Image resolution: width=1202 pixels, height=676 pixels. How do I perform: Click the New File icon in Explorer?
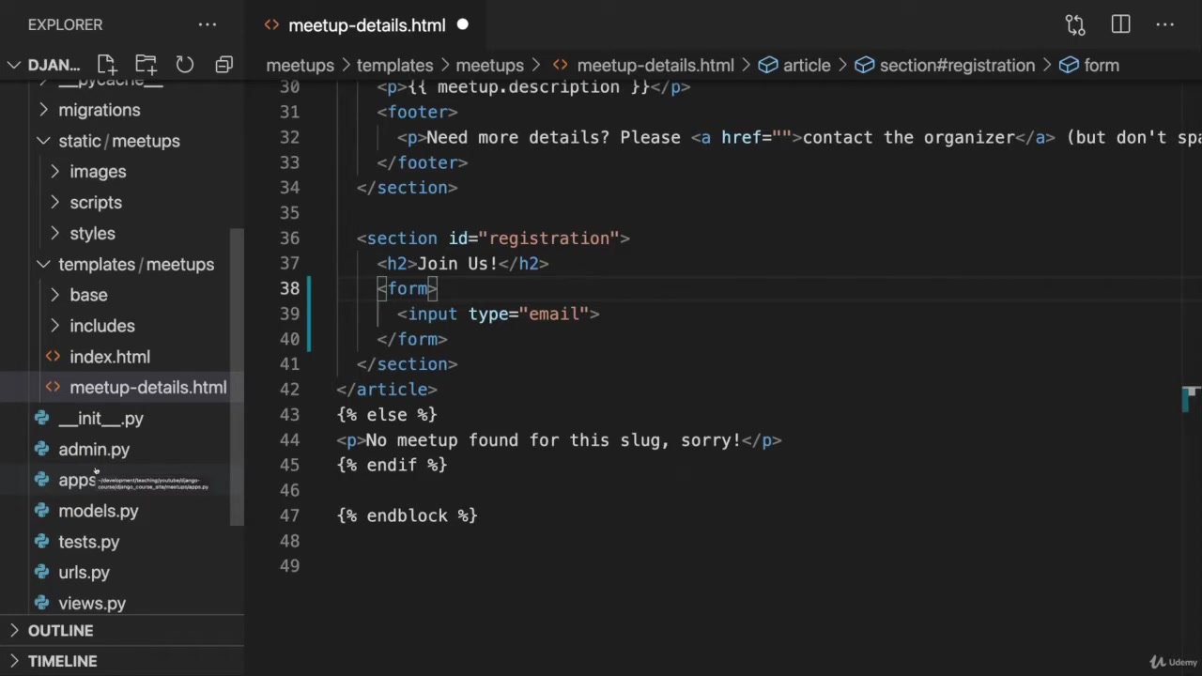106,65
